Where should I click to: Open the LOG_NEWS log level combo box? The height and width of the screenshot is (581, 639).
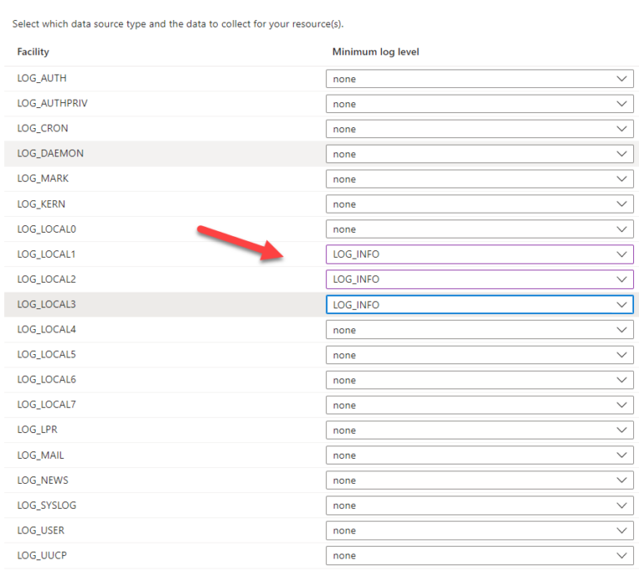(478, 480)
